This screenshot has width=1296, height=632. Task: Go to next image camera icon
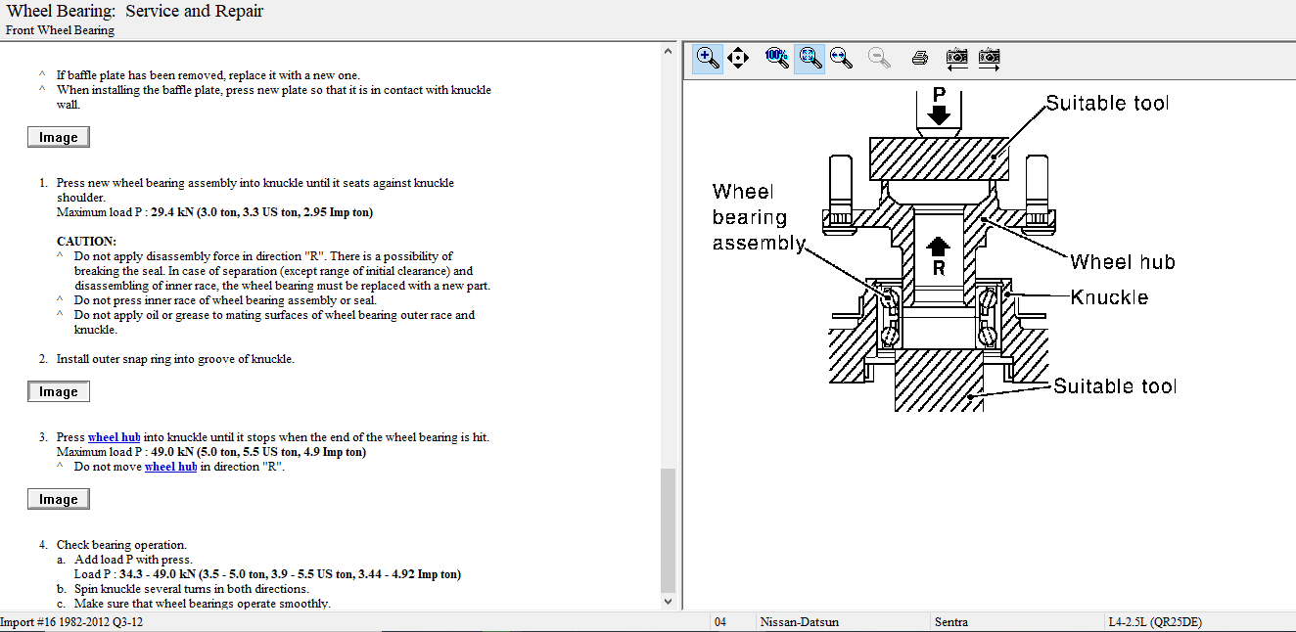tap(990, 58)
